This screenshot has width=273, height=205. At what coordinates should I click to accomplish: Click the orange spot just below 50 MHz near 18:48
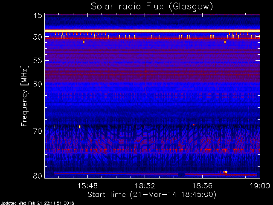tap(84, 42)
